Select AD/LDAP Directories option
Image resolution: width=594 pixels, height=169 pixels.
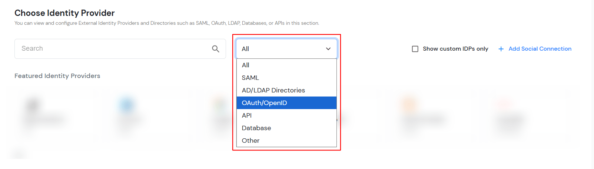[286, 90]
